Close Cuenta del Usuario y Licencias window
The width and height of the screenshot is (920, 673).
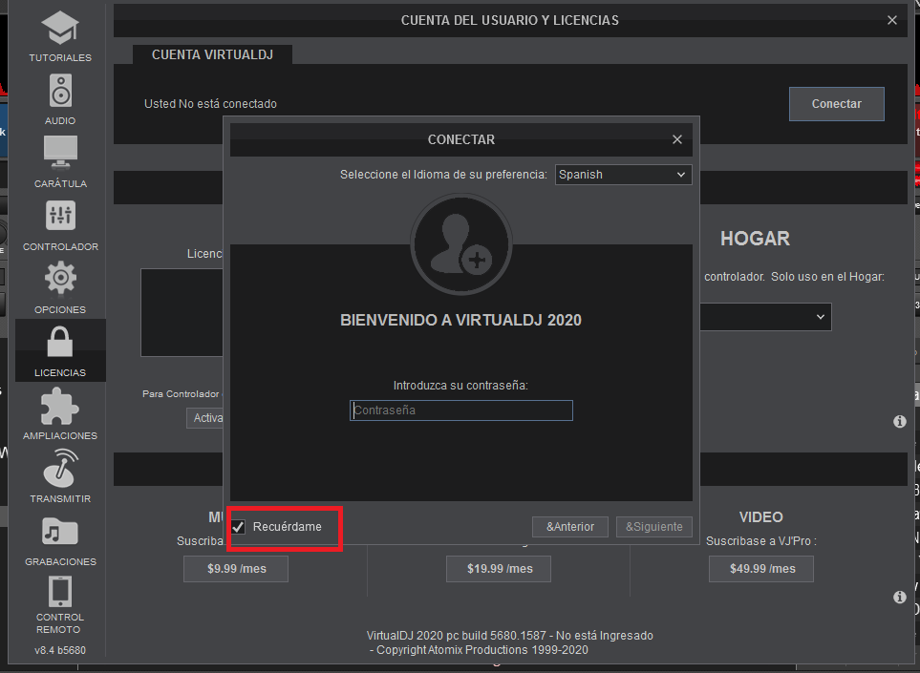[x=892, y=20]
